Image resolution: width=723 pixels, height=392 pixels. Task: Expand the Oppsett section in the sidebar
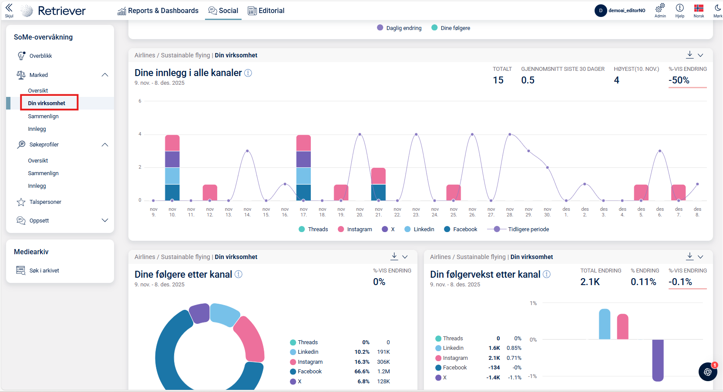(x=105, y=220)
